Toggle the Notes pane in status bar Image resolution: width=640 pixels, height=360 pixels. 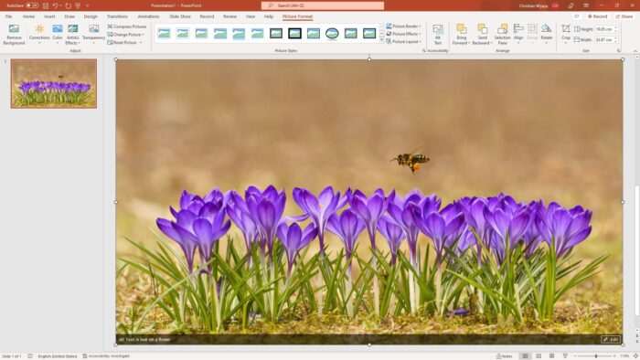tap(504, 356)
